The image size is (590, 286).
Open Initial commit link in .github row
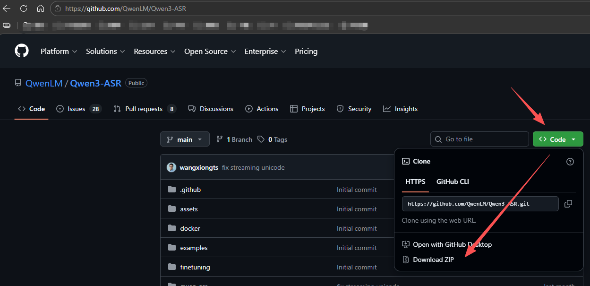coord(357,190)
